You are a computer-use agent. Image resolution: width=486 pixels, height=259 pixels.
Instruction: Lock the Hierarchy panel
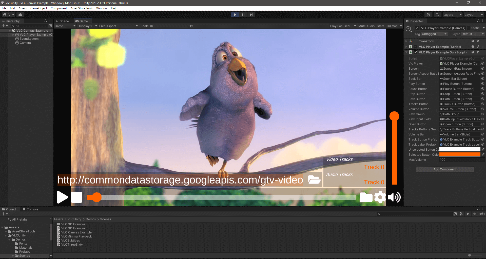click(x=46, y=21)
